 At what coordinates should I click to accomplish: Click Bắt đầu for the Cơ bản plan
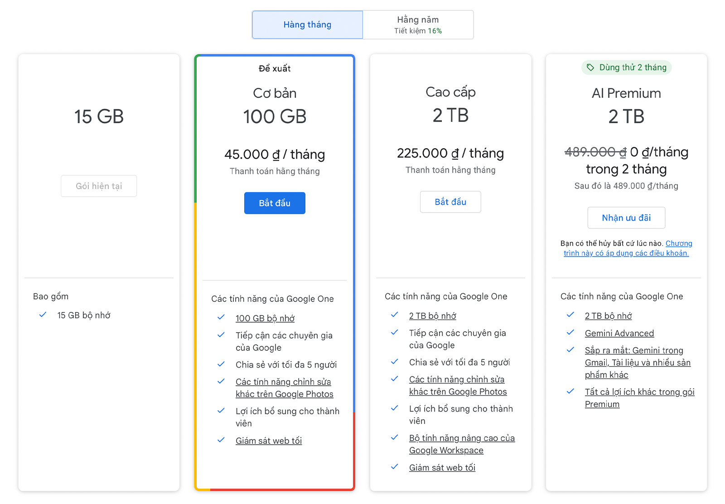tap(275, 203)
